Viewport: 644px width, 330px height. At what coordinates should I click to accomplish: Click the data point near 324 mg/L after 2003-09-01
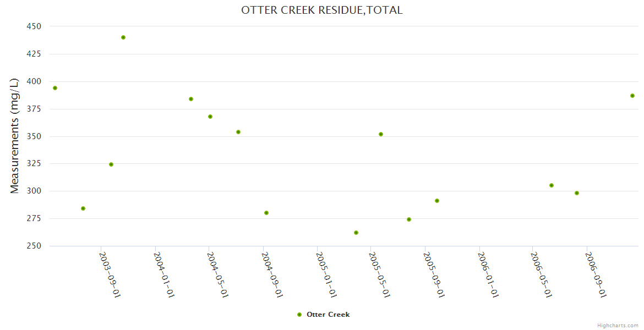tap(111, 164)
